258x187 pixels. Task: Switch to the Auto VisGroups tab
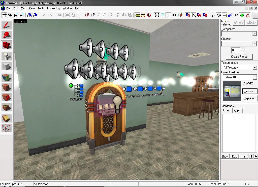(x=237, y=111)
